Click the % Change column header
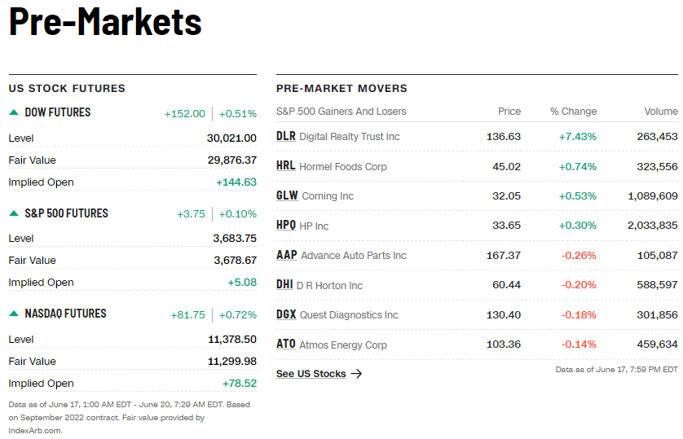683x439 pixels. click(x=573, y=112)
